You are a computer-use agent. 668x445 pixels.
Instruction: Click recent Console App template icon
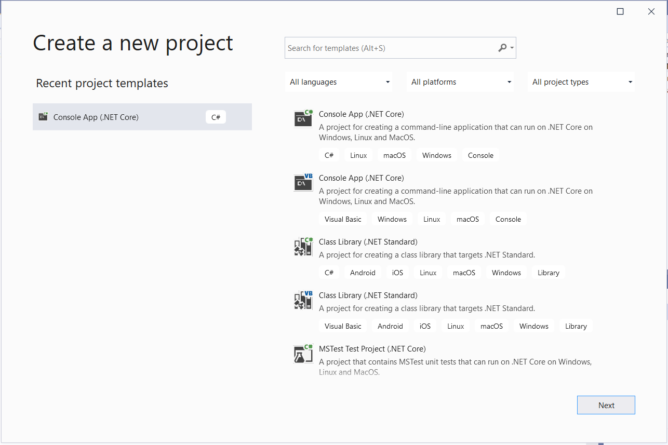click(x=43, y=117)
